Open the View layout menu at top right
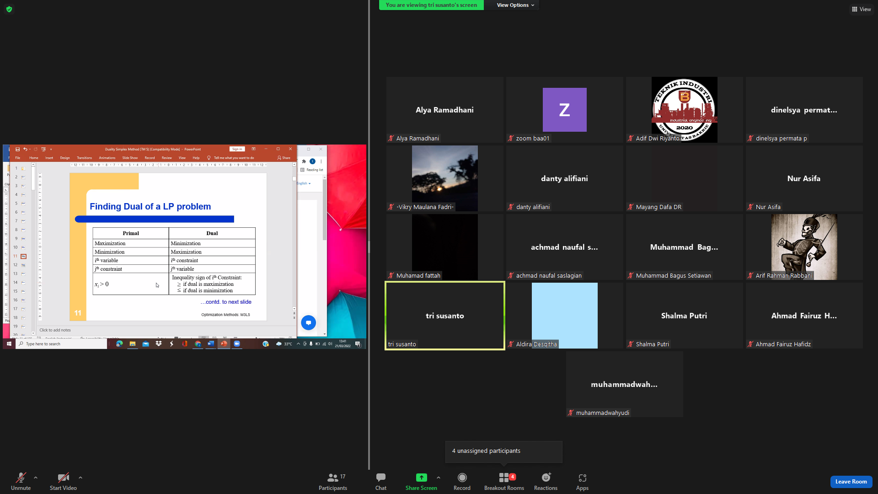This screenshot has width=878, height=494. [x=861, y=9]
